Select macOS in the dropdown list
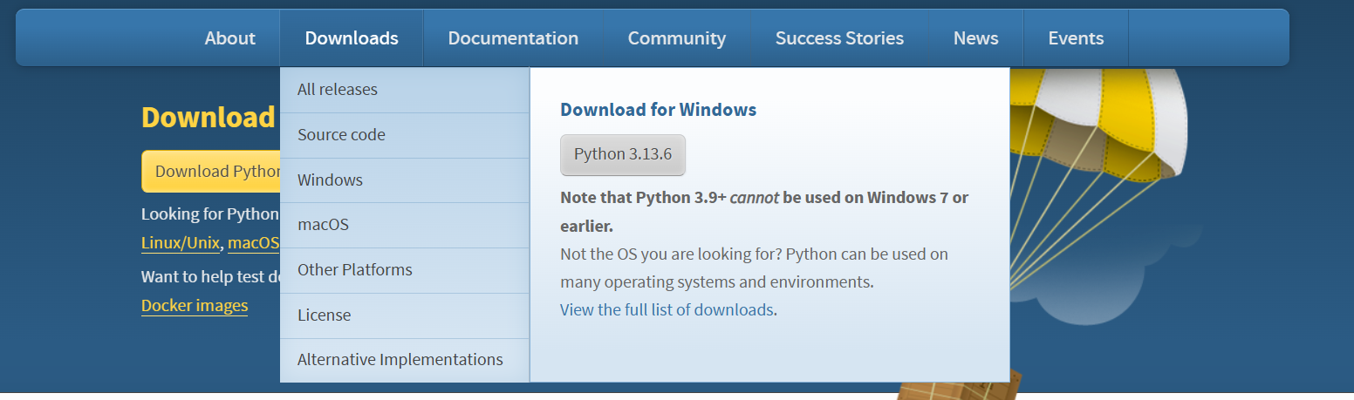1354x400 pixels. point(323,225)
